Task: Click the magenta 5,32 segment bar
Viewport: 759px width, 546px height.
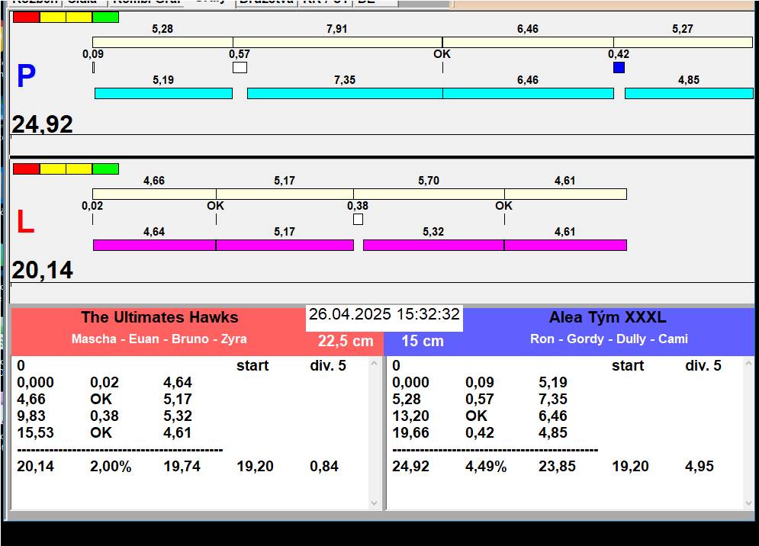Action: [x=433, y=245]
